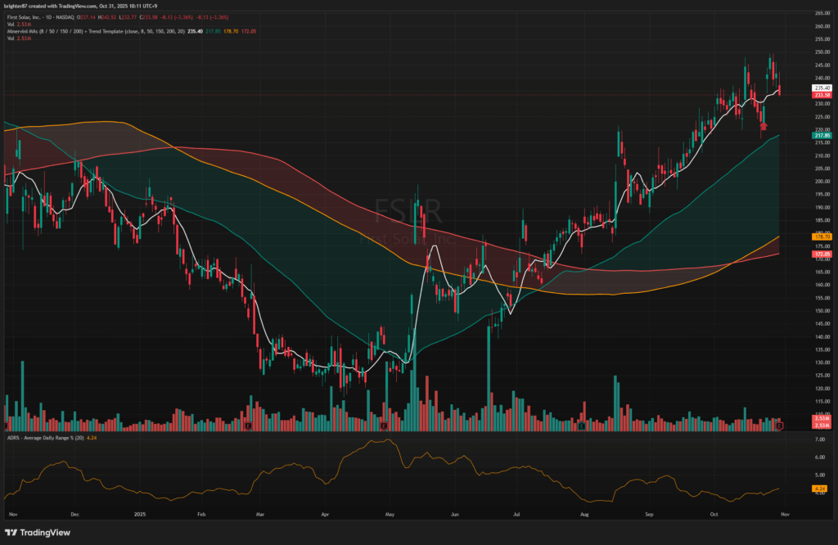
Task: Click the orange 4.24 ADR axis label
Action: coord(822,489)
